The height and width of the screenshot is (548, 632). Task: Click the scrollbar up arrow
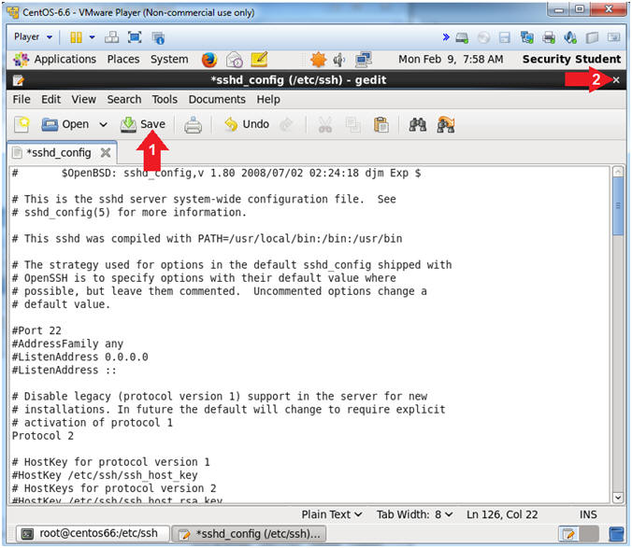coord(617,172)
